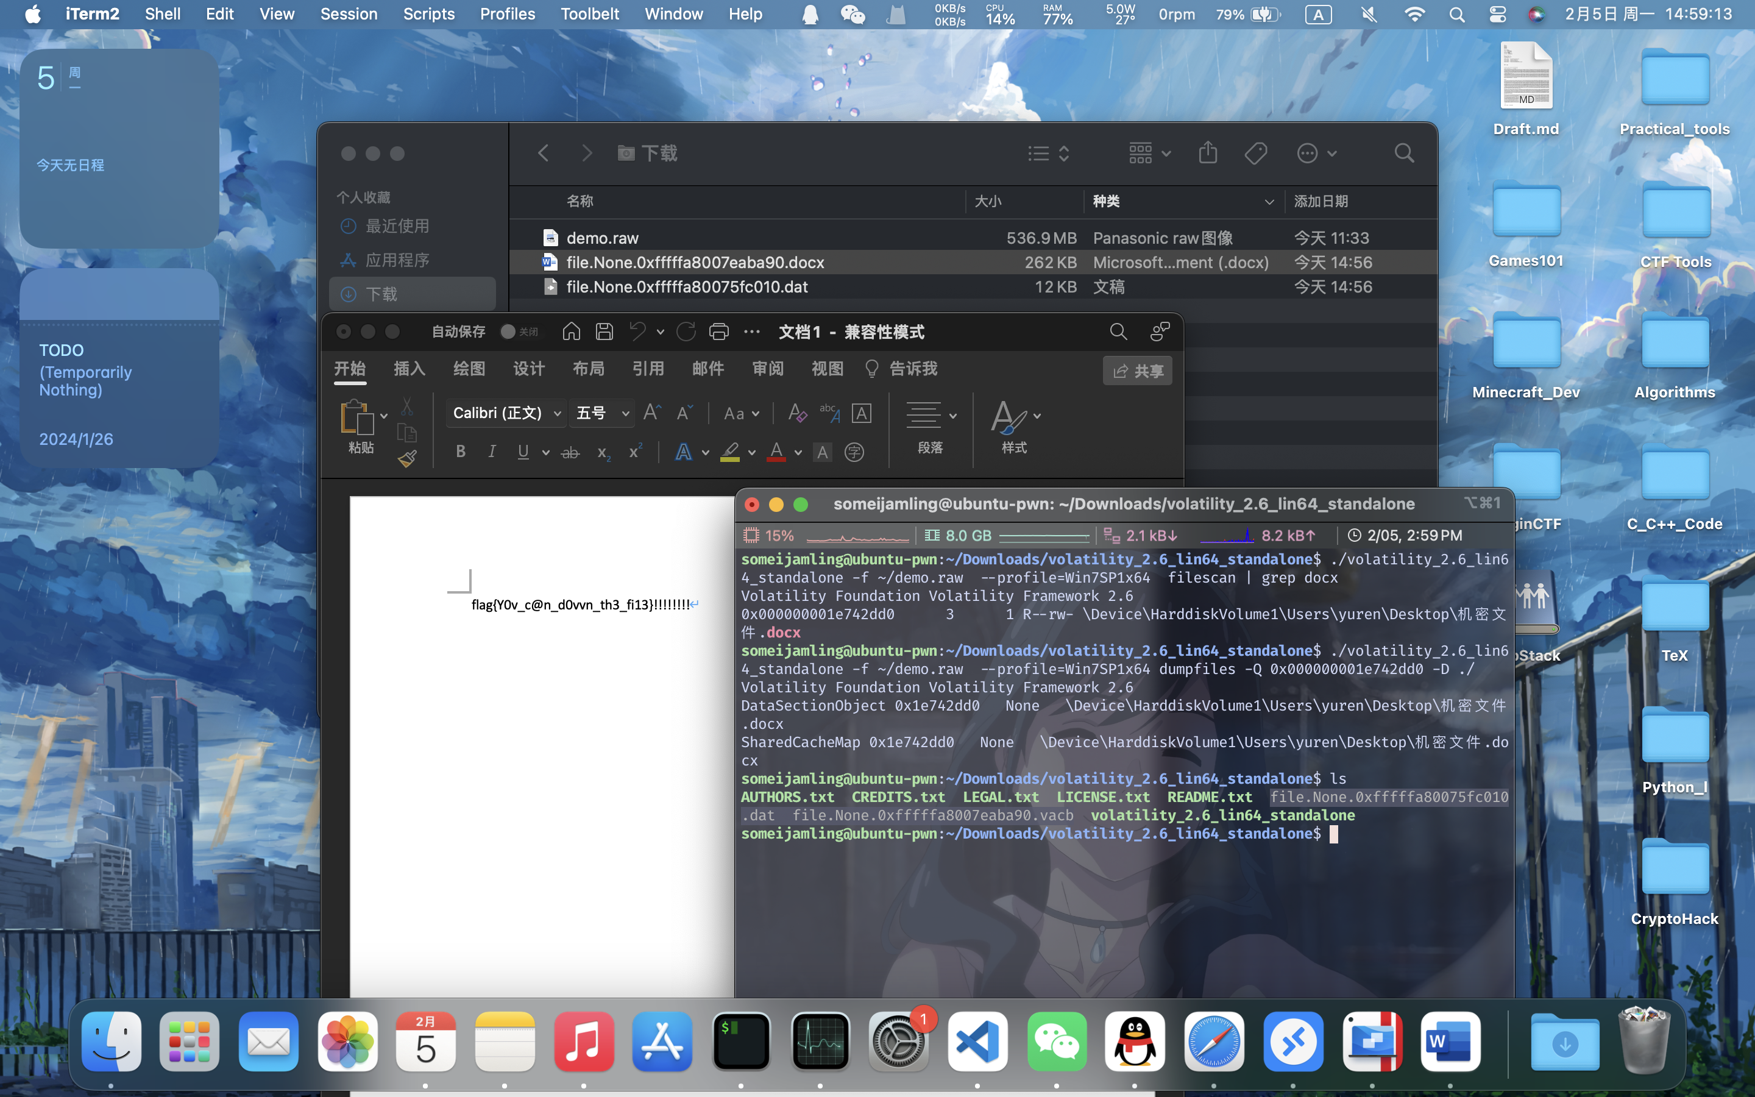Image resolution: width=1755 pixels, height=1097 pixels.
Task: Open the Calibri font name dropdown
Action: [557, 414]
